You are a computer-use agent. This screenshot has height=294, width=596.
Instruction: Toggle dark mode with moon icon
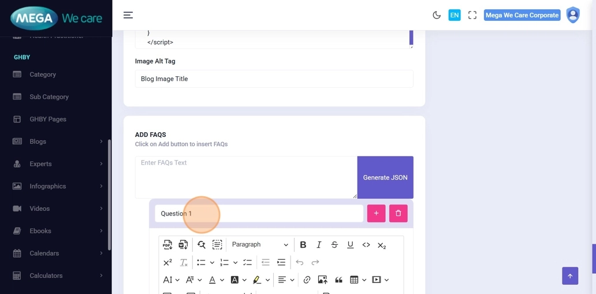coord(437,16)
